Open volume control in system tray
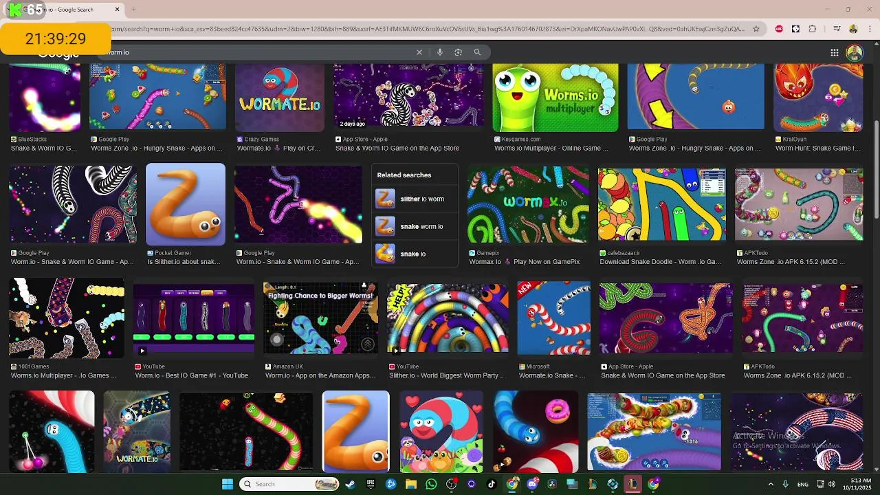The height and width of the screenshot is (495, 880). point(832,484)
